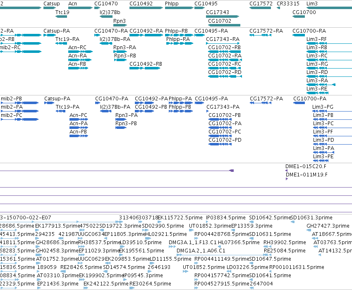Click the Acn-PB protein label
This screenshot has height=290, width=352.
78,132
